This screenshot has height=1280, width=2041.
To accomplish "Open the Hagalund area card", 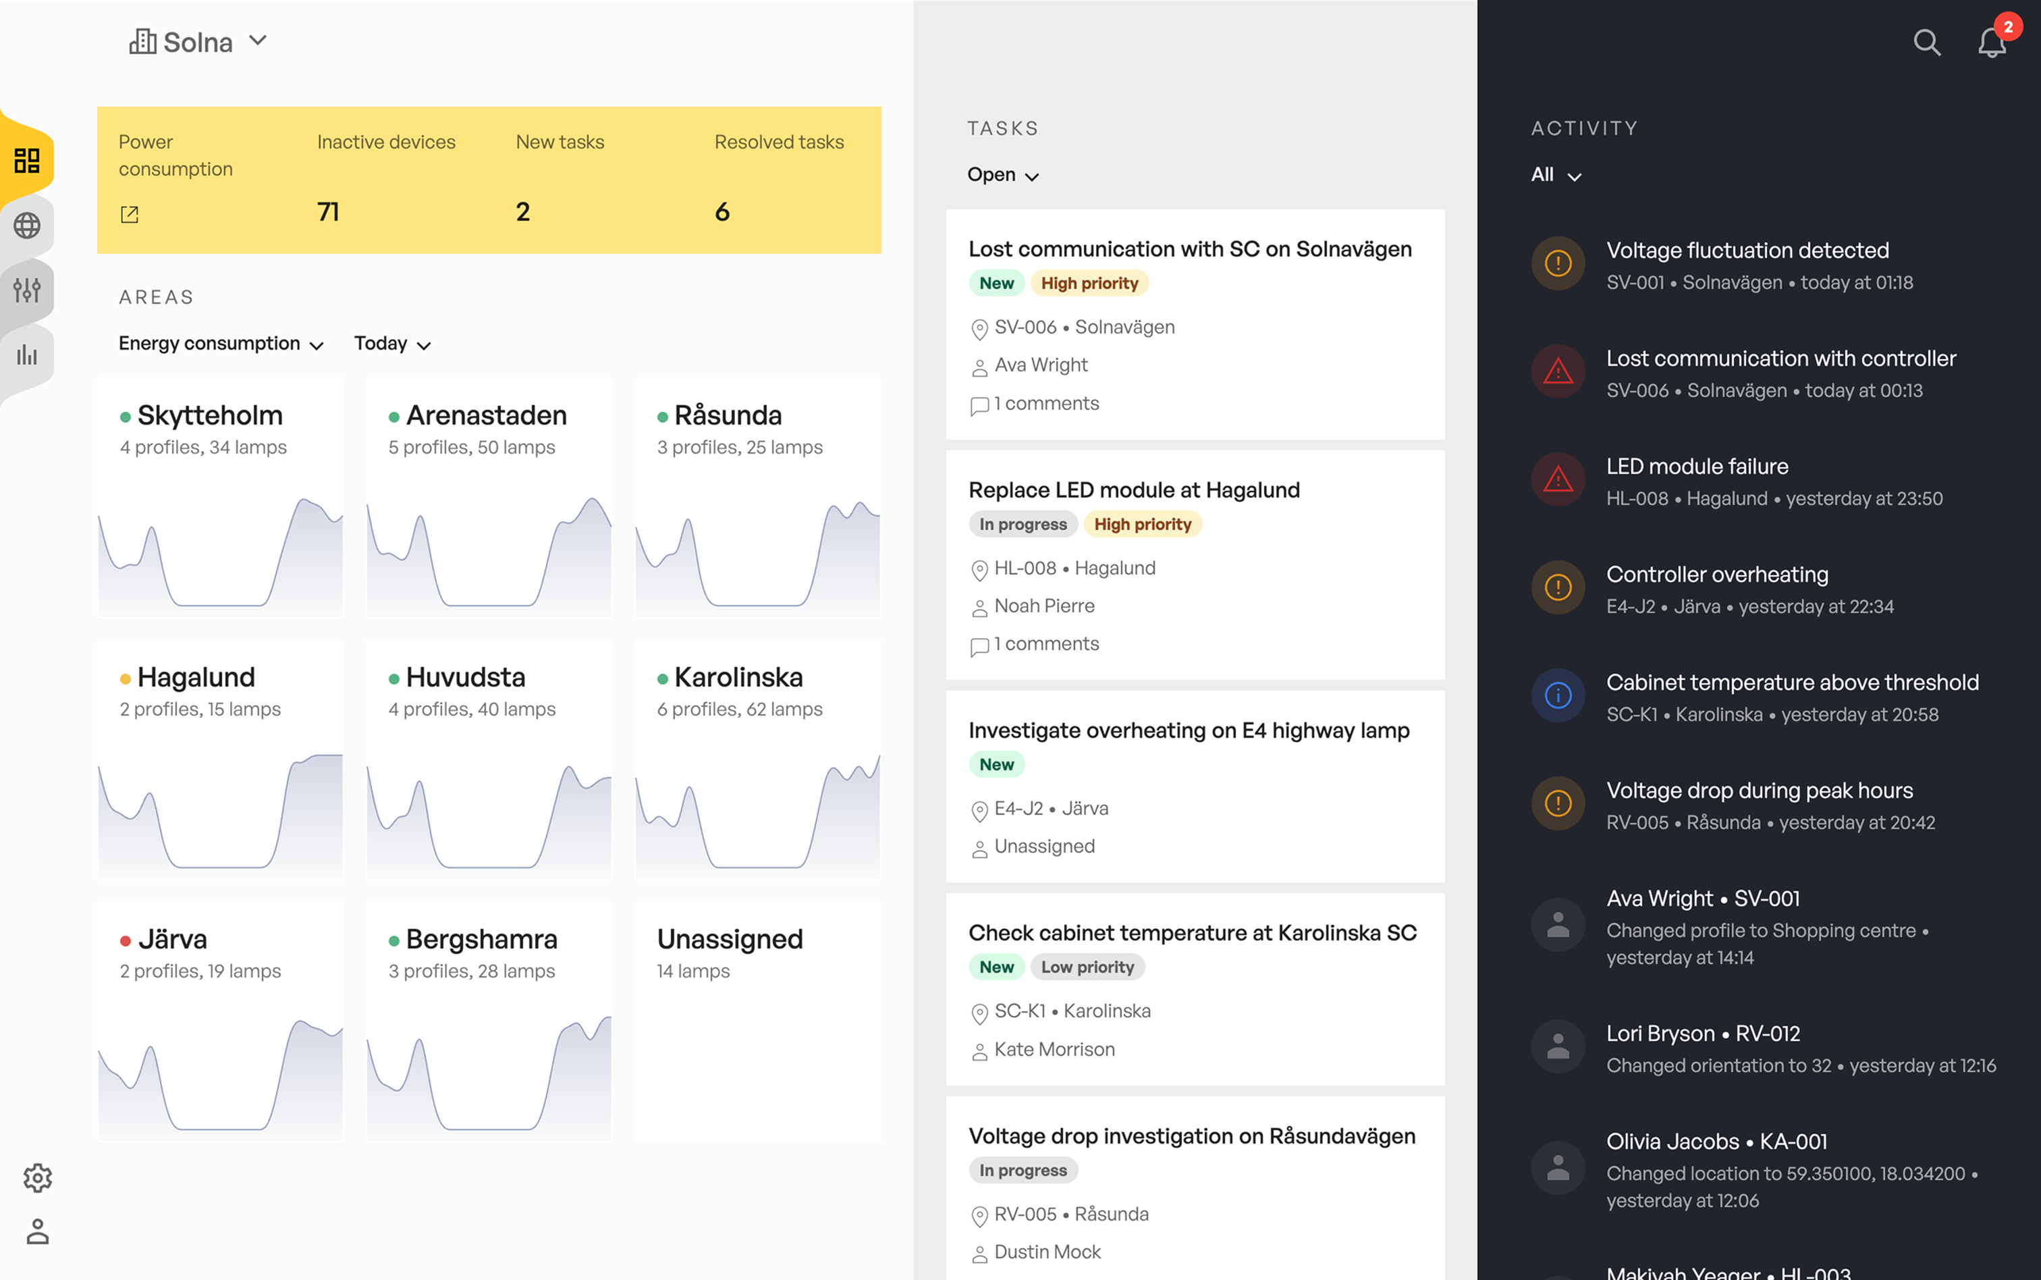I will pos(221,760).
